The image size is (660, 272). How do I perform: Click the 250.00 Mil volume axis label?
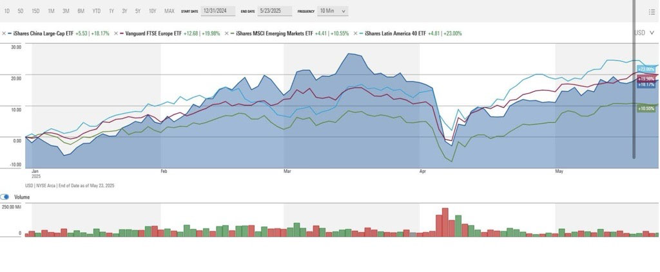[11, 207]
